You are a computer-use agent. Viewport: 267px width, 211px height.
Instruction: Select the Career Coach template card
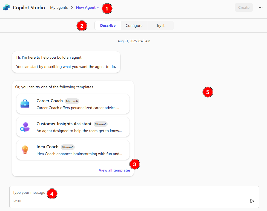coord(73,104)
